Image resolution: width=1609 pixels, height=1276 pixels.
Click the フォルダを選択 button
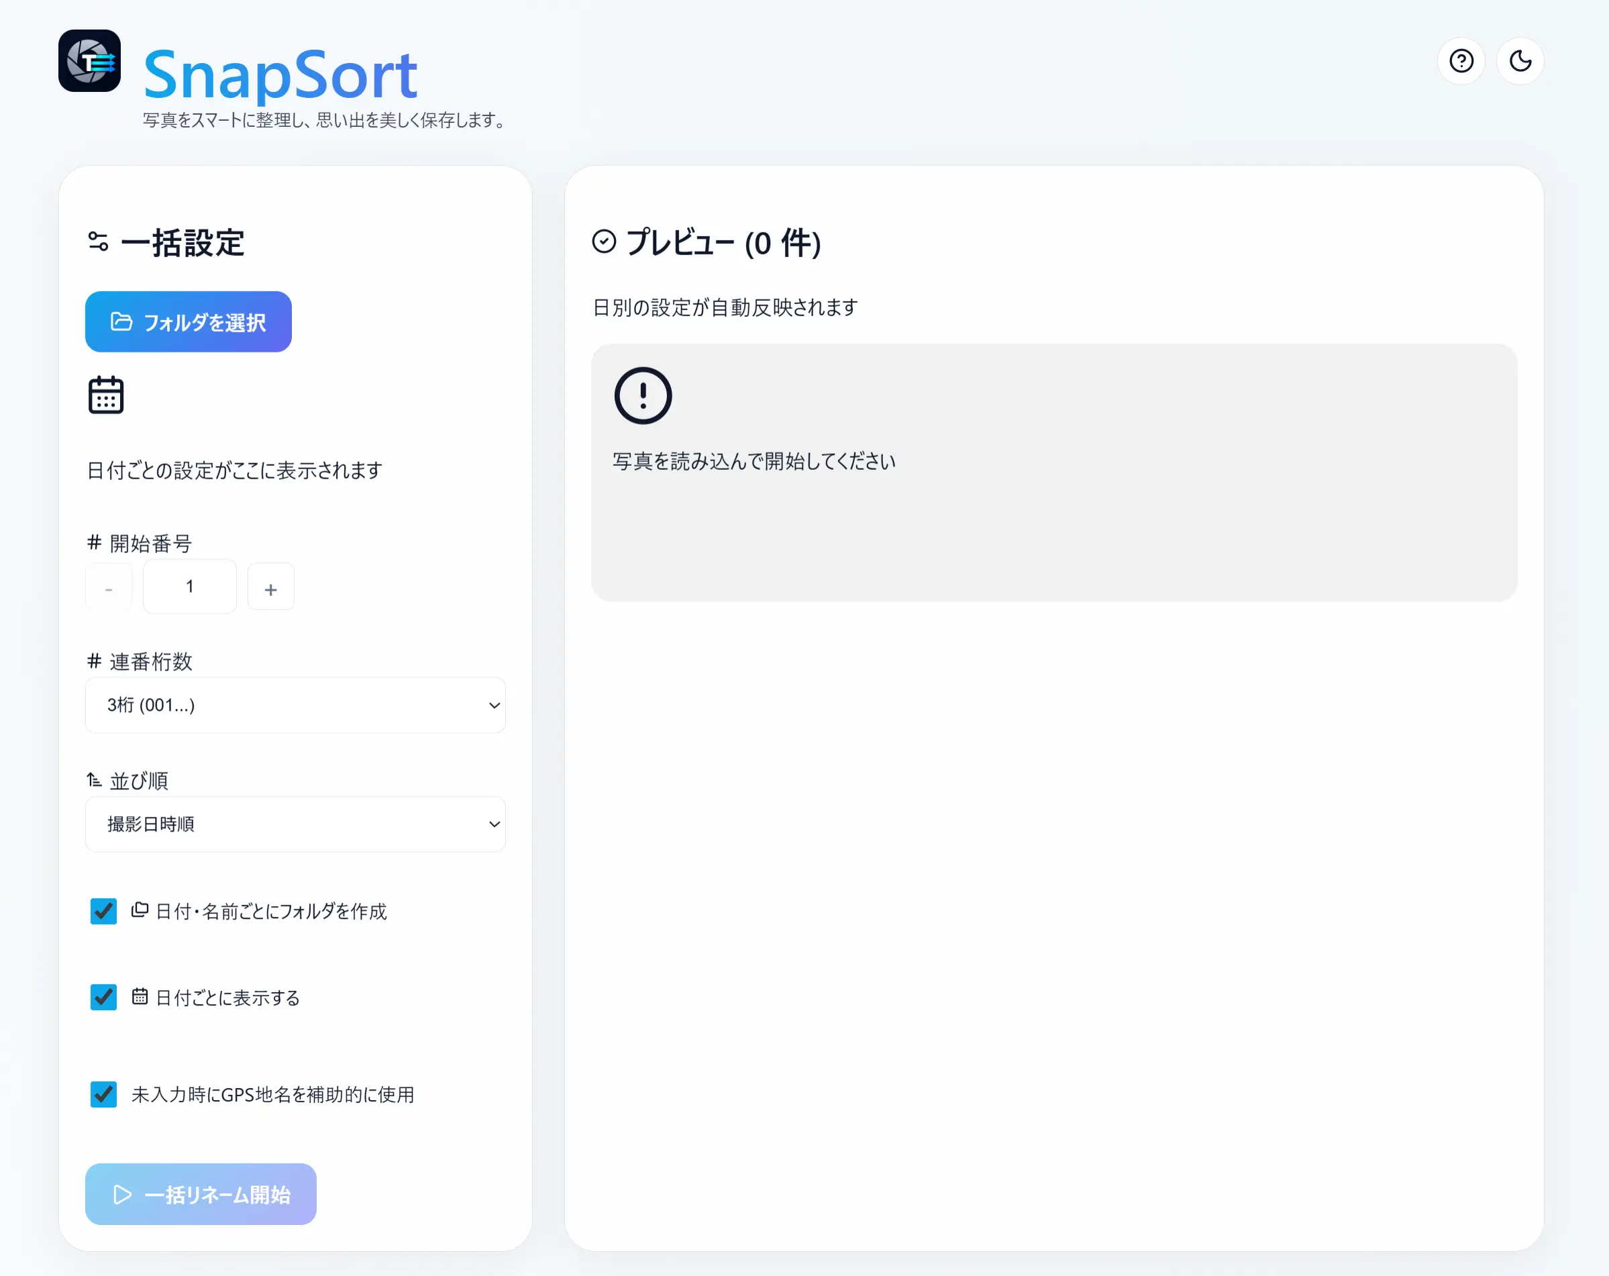click(x=188, y=322)
